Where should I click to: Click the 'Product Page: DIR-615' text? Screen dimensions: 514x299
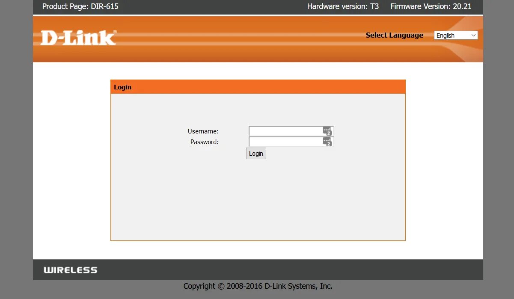tap(80, 6)
